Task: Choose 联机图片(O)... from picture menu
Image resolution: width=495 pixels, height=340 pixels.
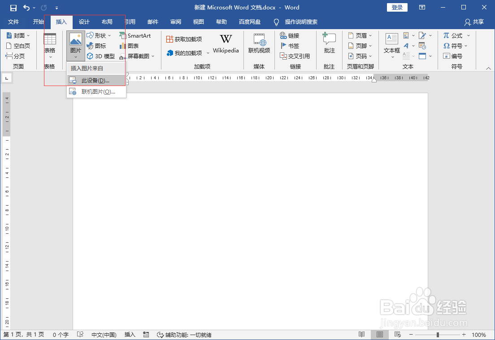Action: click(96, 92)
